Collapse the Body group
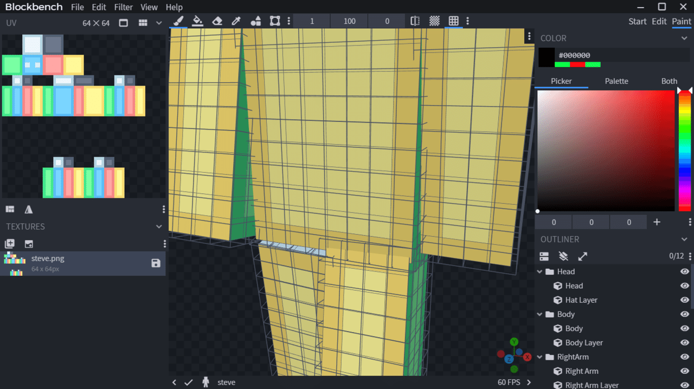694x389 pixels. (539, 314)
